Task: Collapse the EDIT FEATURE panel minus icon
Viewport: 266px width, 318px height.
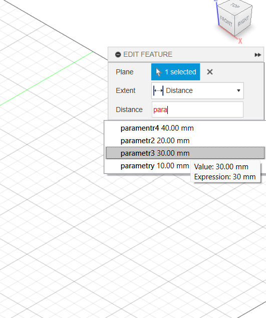Action: click(x=118, y=55)
